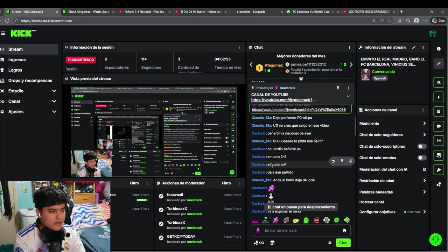448x252 pixels.
Task: Click the Conversando category link
Action: (383, 72)
